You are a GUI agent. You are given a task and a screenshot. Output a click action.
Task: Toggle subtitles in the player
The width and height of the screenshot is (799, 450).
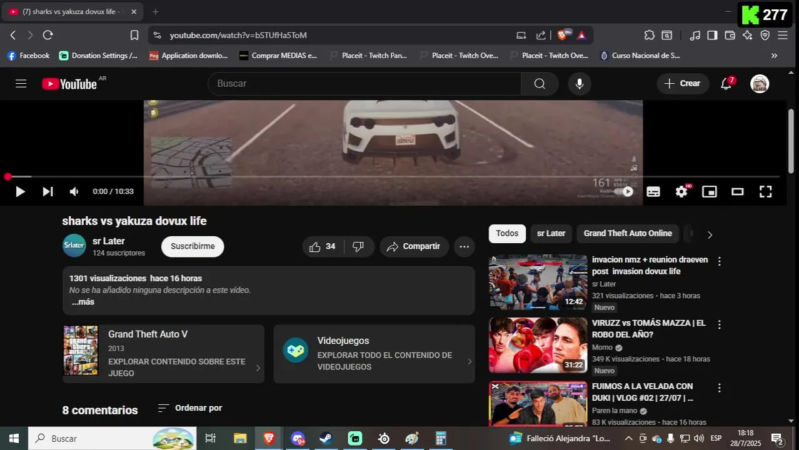tap(653, 192)
